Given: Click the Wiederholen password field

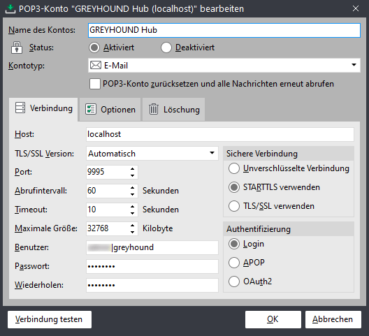Looking at the screenshot, I should click(x=152, y=285).
